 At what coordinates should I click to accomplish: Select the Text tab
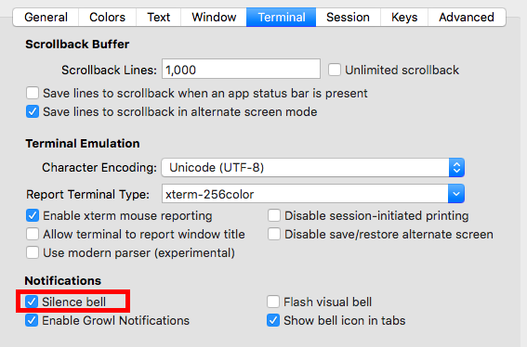pyautogui.click(x=159, y=17)
